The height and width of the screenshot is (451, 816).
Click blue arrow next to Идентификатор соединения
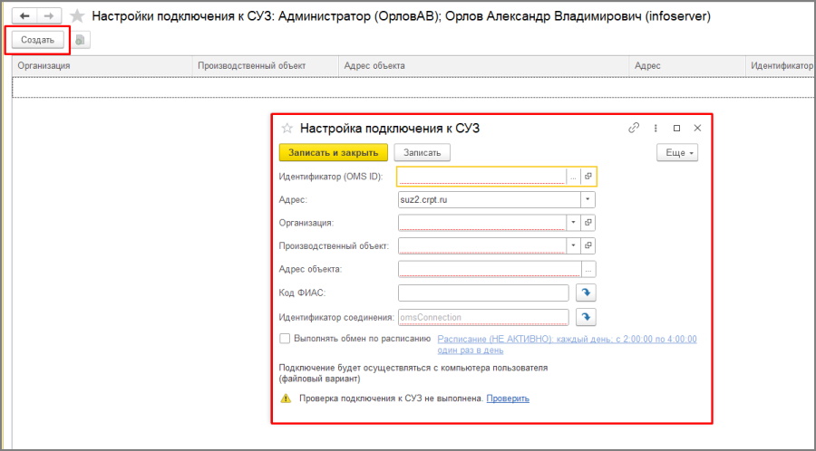587,316
